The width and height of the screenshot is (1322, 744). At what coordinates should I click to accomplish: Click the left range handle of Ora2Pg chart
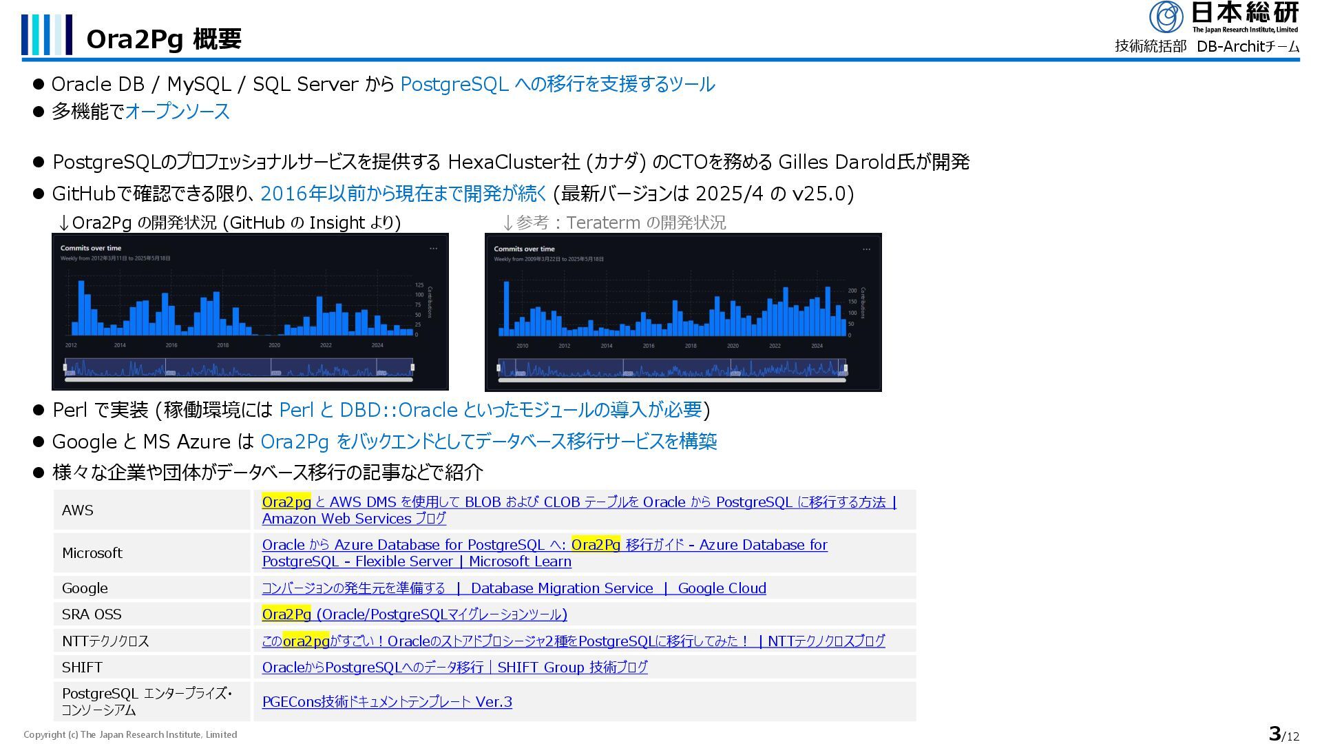click(x=65, y=367)
